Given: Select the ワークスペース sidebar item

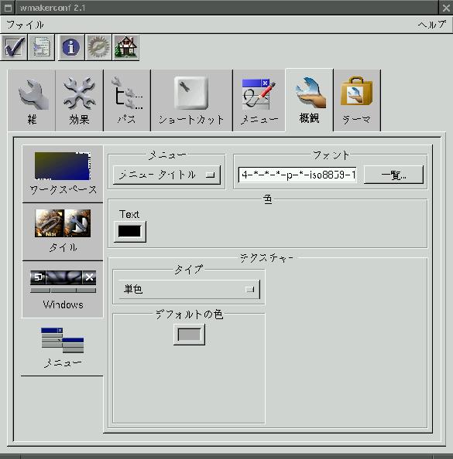Looking at the screenshot, I should click(x=63, y=174).
